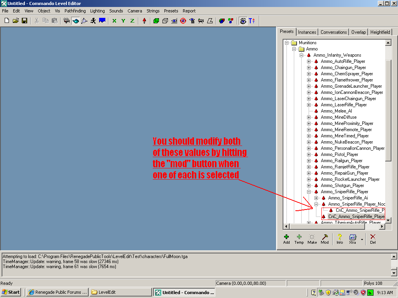Click the Add green plus button

click(286, 239)
